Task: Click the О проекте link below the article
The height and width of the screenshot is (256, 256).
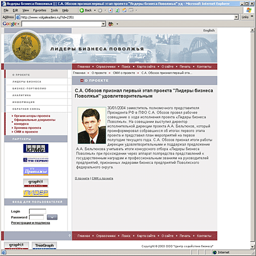Action: (82, 178)
